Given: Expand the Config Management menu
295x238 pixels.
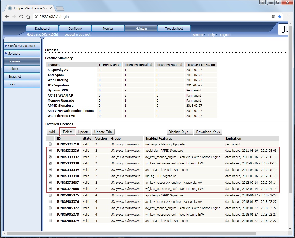Looking at the screenshot, I should pos(22,46).
